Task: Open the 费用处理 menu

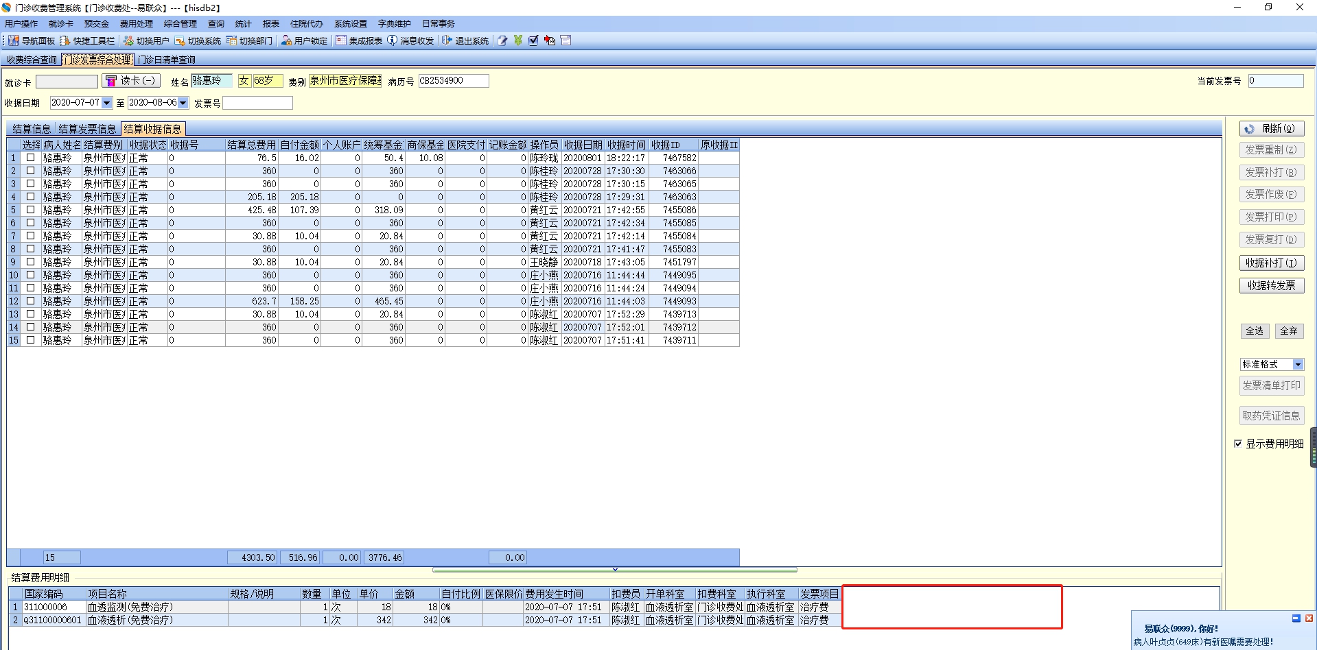Action: click(x=136, y=23)
